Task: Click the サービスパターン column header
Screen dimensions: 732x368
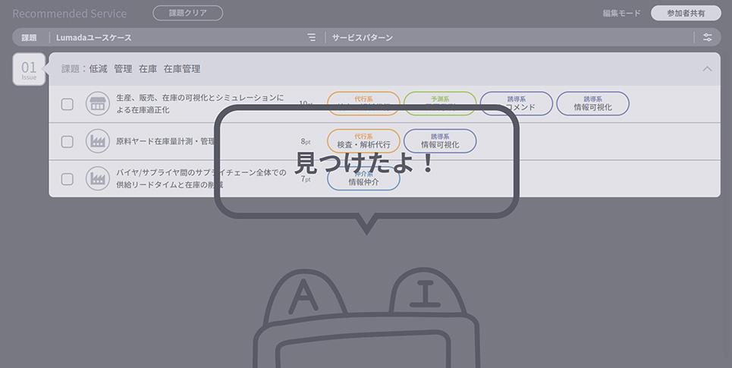Action: [x=362, y=37]
